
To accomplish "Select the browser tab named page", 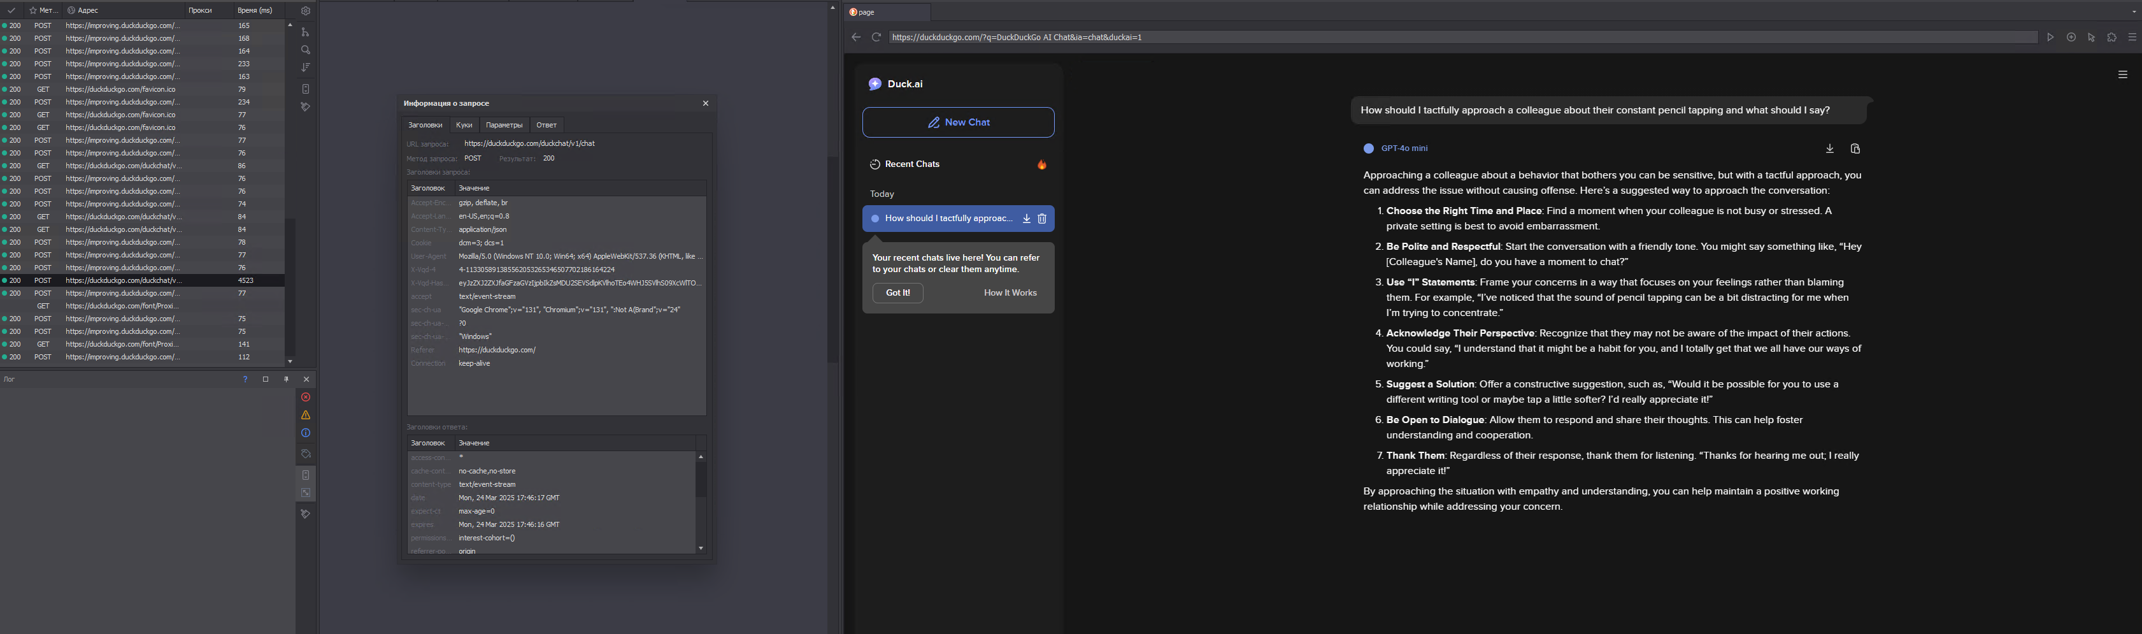I will [887, 13].
